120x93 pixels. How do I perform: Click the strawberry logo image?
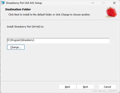click(111, 12)
